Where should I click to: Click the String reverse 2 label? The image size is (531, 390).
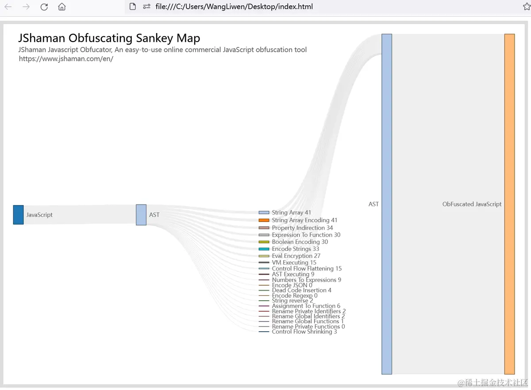click(x=292, y=301)
